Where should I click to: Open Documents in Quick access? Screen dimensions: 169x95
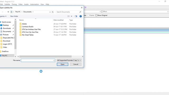(x=7, y=31)
